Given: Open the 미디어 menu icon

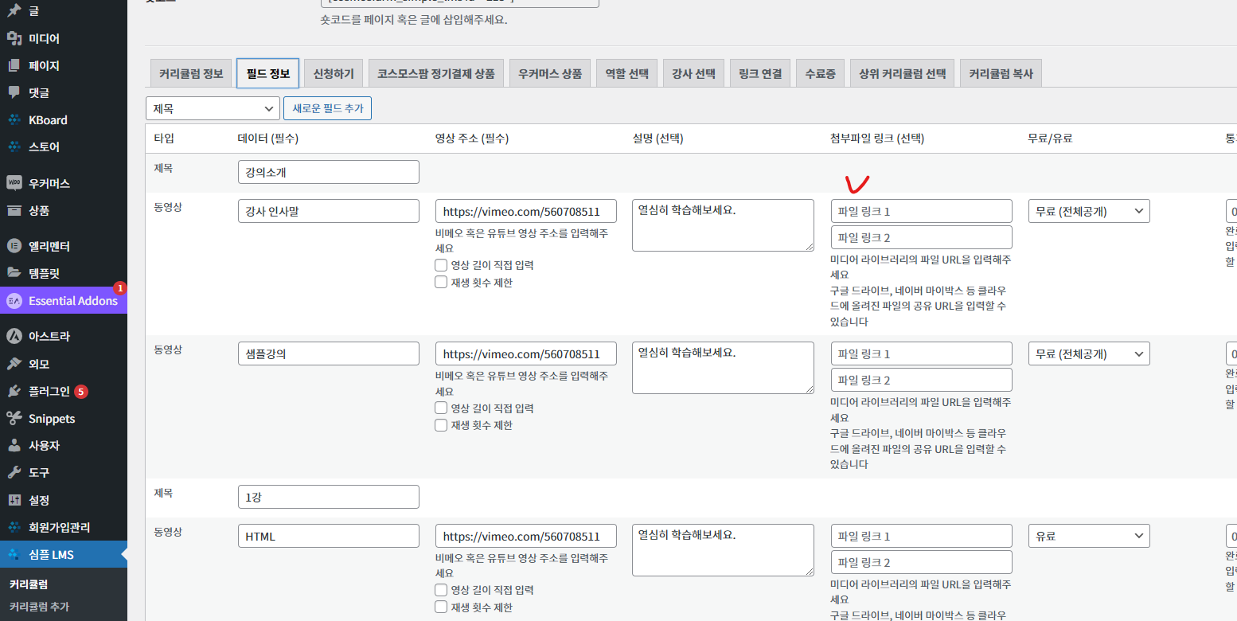Looking at the screenshot, I should point(14,38).
